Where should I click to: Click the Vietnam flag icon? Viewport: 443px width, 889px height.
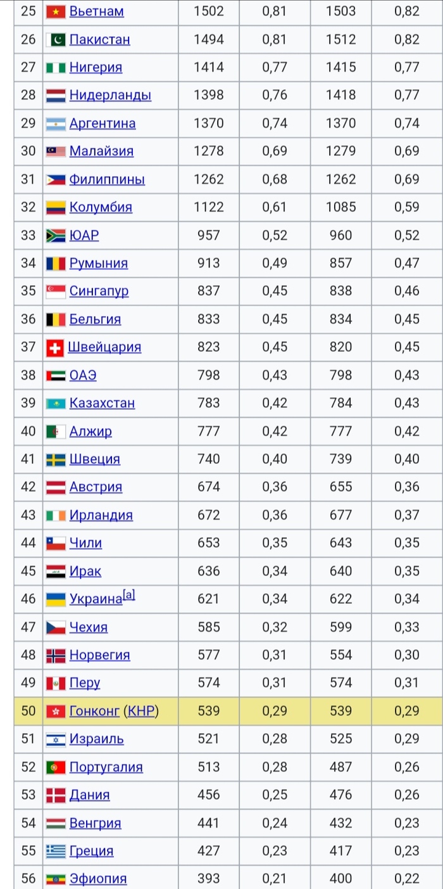click(56, 11)
